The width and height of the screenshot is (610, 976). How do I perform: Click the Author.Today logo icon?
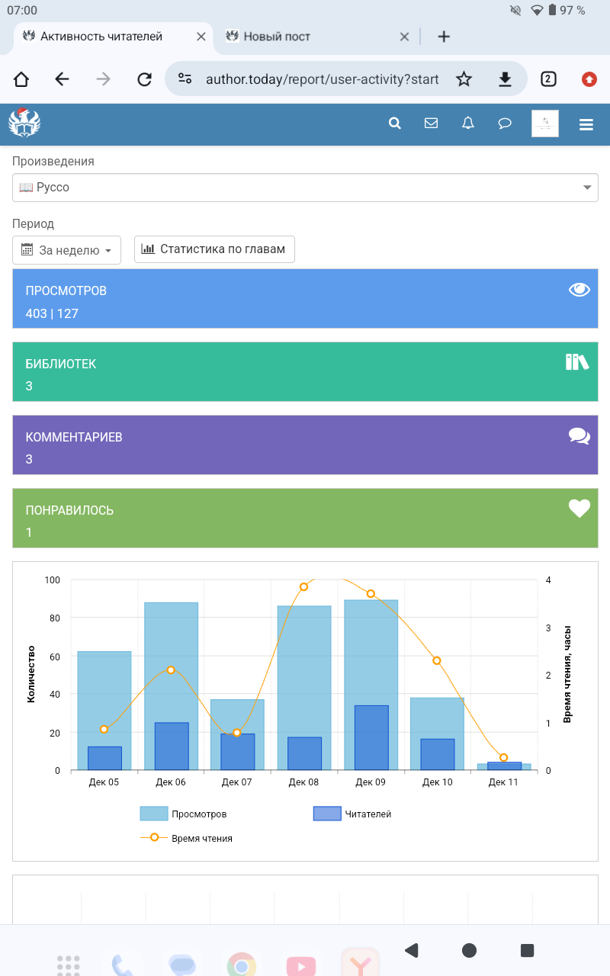(24, 123)
